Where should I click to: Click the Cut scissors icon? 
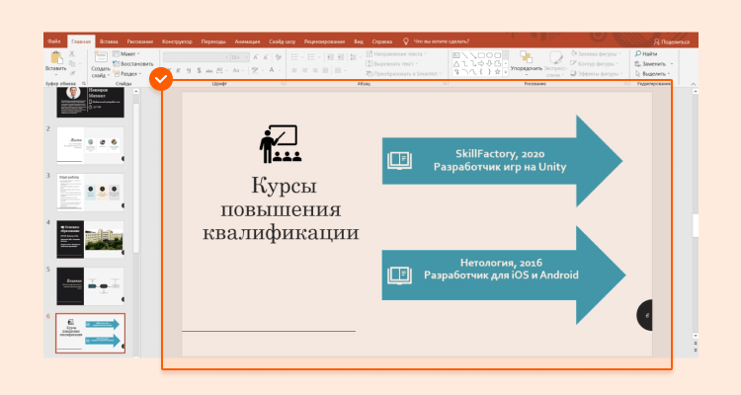pyautogui.click(x=72, y=54)
